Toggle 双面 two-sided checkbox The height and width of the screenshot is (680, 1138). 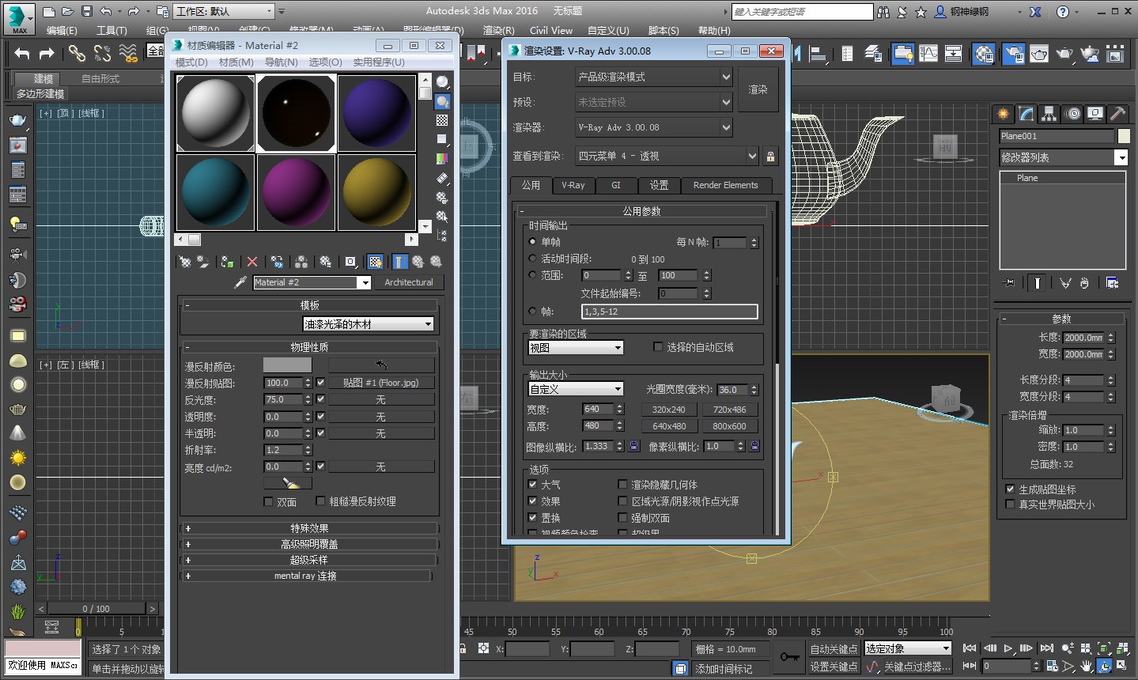point(268,501)
